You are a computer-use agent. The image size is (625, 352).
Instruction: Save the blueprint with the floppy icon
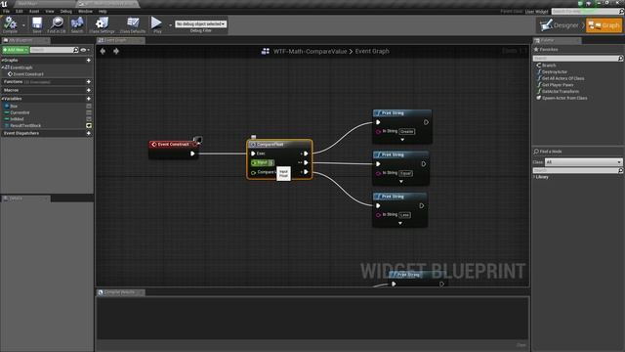coord(37,23)
